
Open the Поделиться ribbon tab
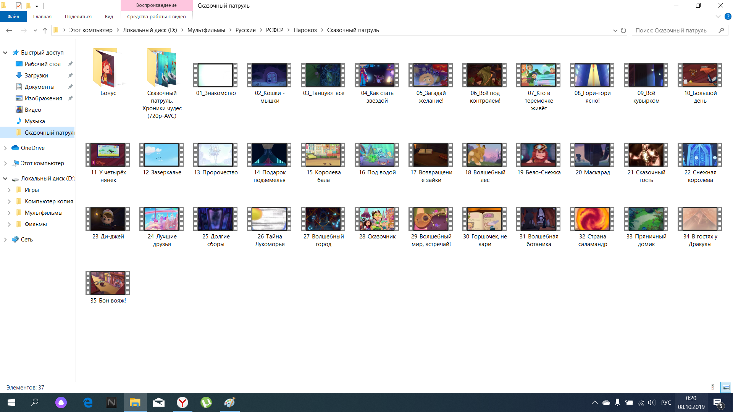click(78, 16)
